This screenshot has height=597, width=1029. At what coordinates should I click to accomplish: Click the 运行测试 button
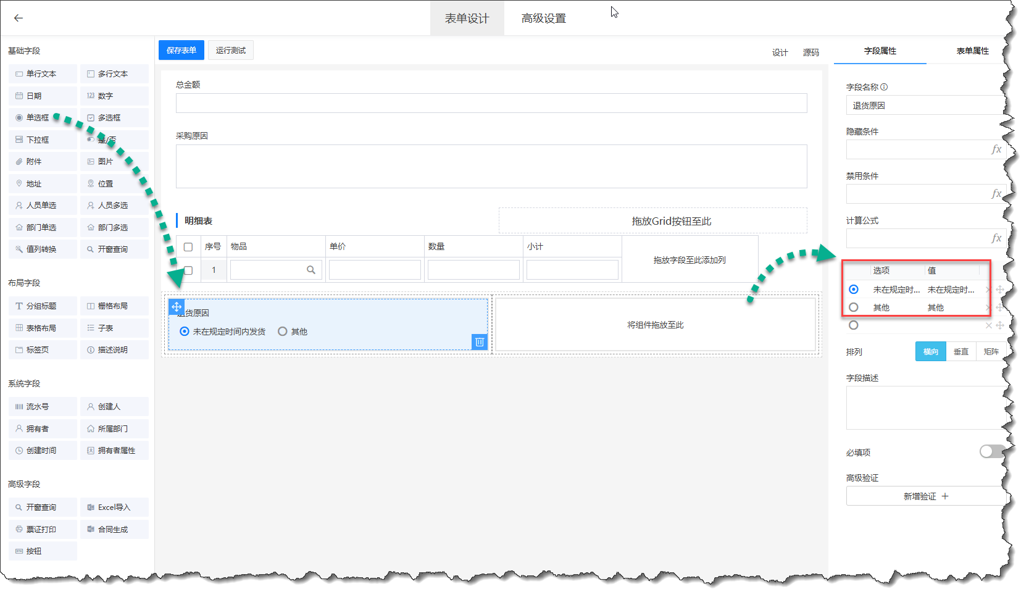tap(231, 50)
